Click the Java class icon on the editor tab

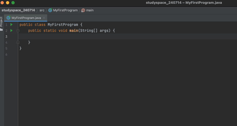click(8, 18)
